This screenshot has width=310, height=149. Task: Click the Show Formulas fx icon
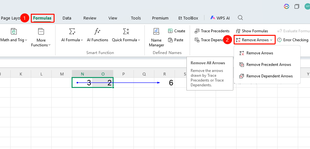[238, 31]
